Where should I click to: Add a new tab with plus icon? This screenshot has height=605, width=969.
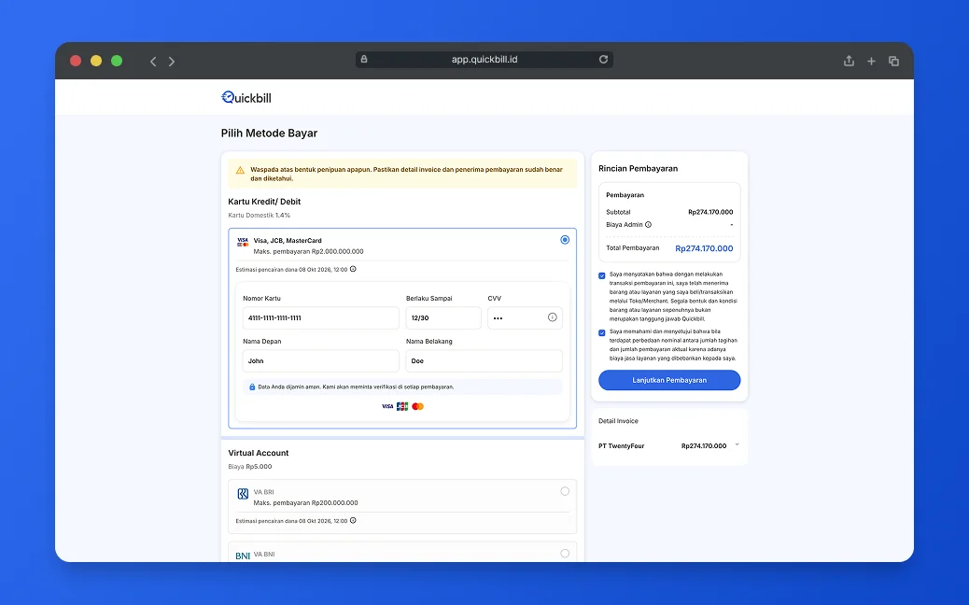point(871,62)
